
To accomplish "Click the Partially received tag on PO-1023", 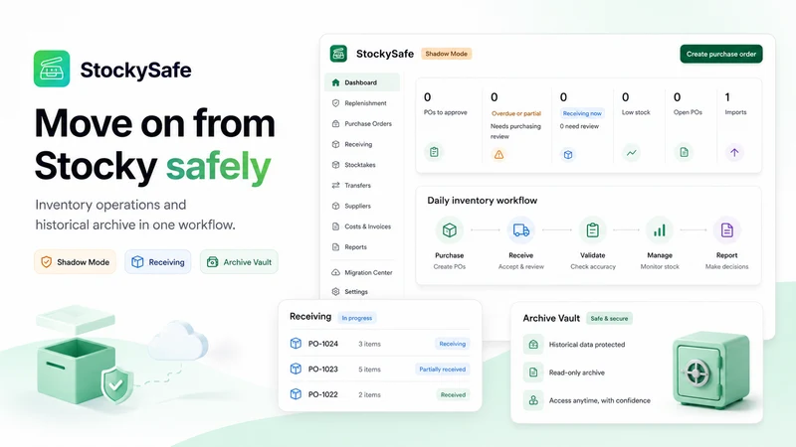I will [x=442, y=369].
